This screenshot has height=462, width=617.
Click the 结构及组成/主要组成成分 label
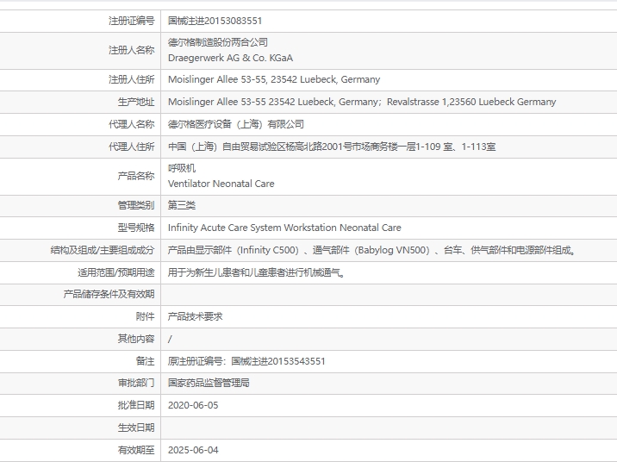tap(103, 250)
